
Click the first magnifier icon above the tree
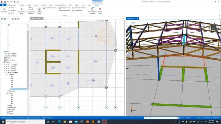point(13,19)
